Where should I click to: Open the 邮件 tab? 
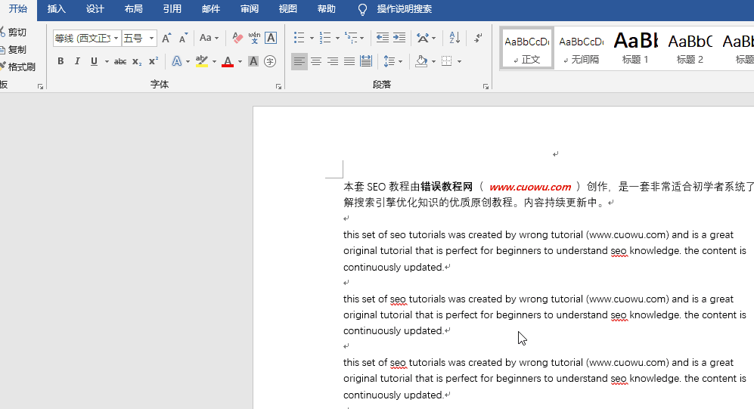pyautogui.click(x=210, y=9)
